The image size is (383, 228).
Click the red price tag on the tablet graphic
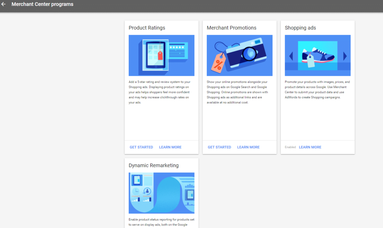click(x=160, y=55)
